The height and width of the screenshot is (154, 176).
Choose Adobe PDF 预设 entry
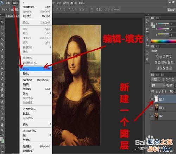[x=36, y=131]
